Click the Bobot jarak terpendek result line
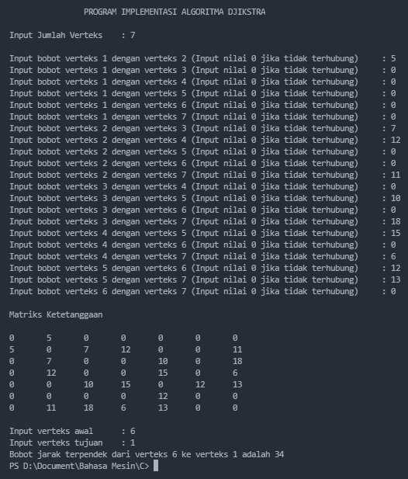 (147, 454)
